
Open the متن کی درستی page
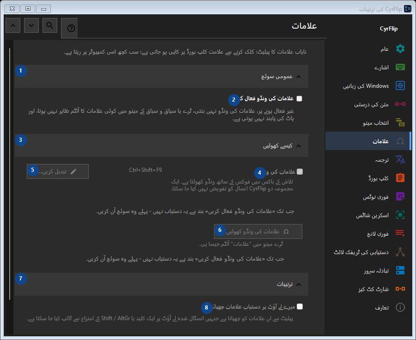tap(368, 104)
